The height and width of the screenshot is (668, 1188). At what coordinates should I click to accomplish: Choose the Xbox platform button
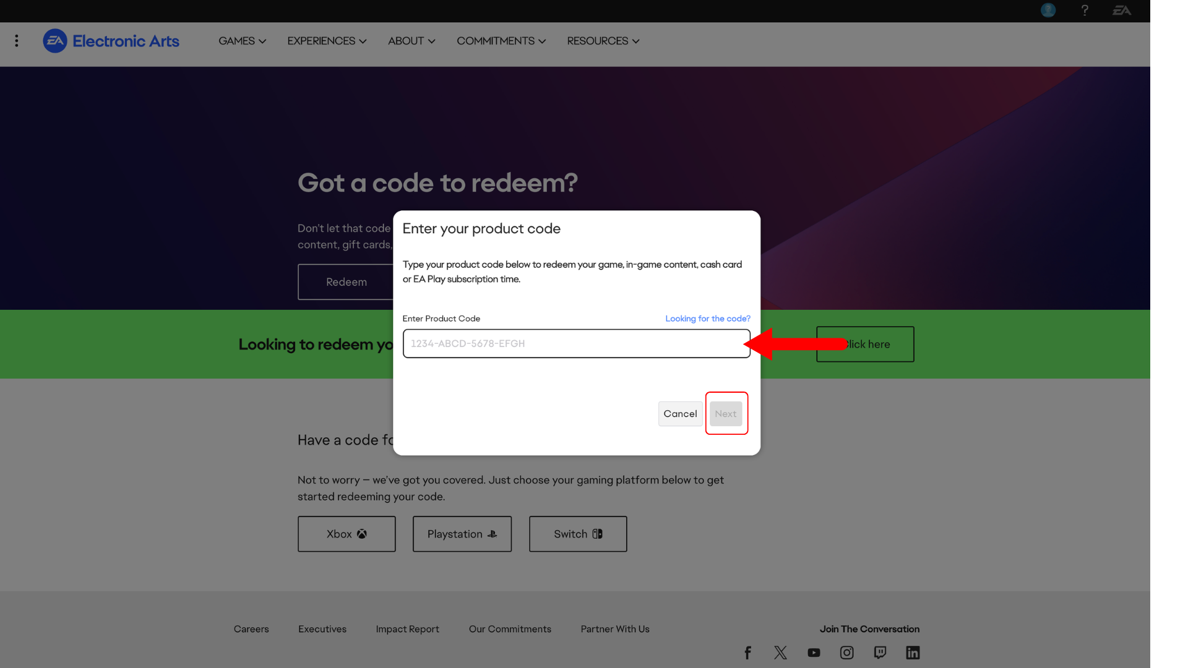coord(346,534)
